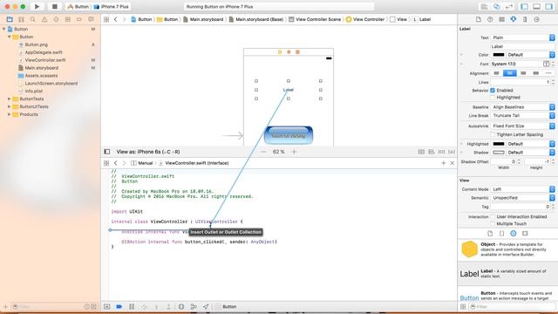Go back in storyboard editor history
This screenshot has height=314, width=558.
pyautogui.click(x=116, y=19)
